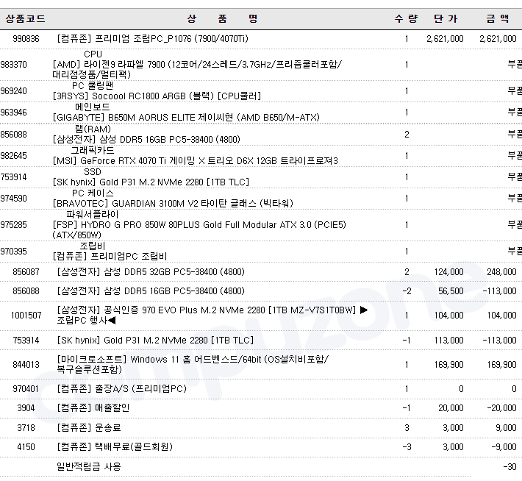This screenshot has width=522, height=481.
Task: Click product code 990836
Action: pos(26,39)
